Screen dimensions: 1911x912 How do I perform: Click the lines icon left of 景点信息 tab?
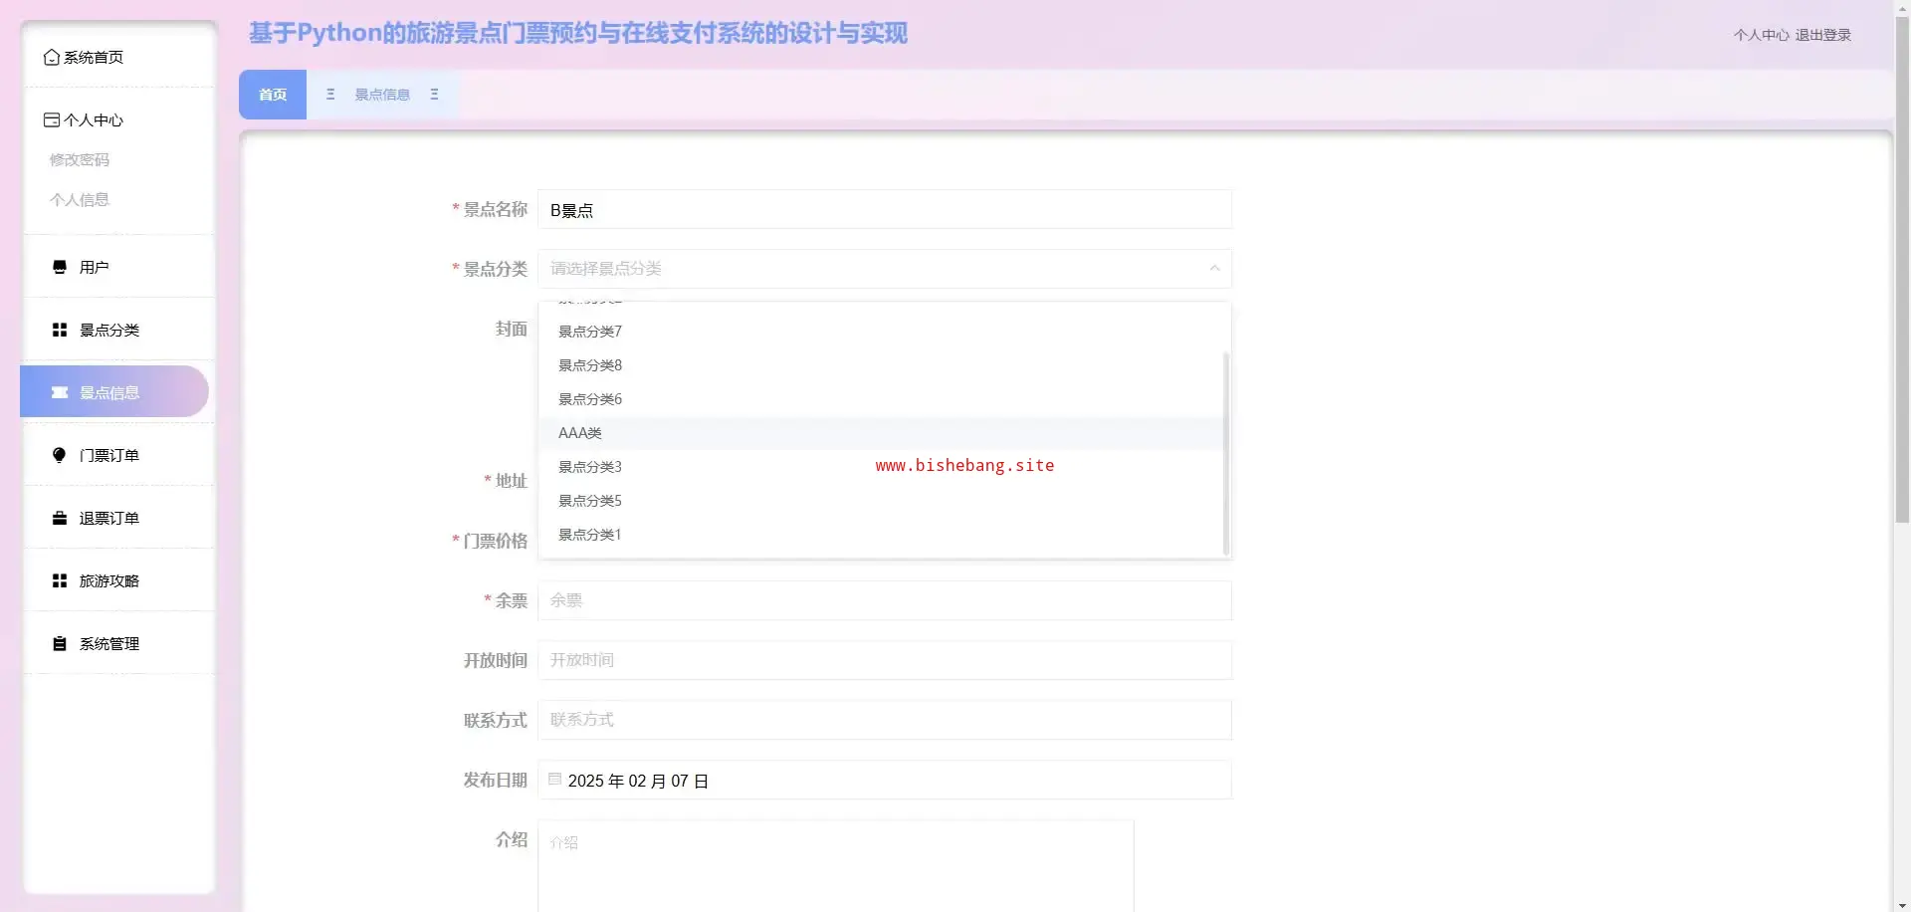coord(330,95)
